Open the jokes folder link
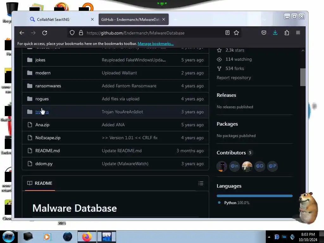This screenshot has width=324, height=243. [x=40, y=60]
